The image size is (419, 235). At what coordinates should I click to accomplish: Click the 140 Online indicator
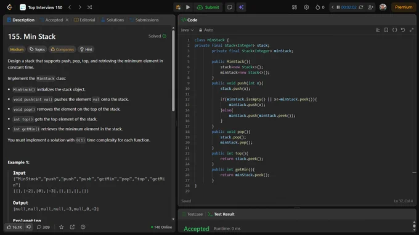161,227
